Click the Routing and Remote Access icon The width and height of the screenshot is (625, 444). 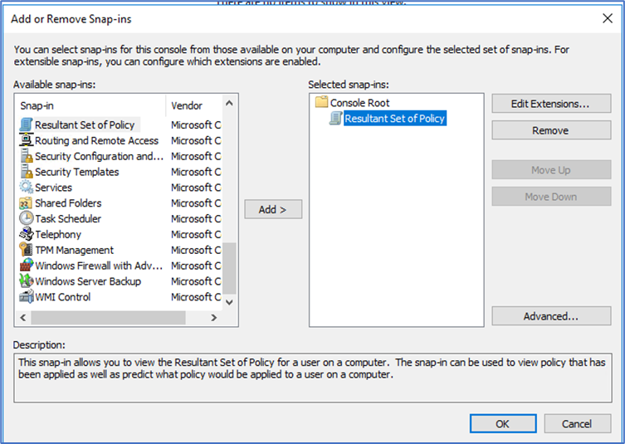coord(26,141)
